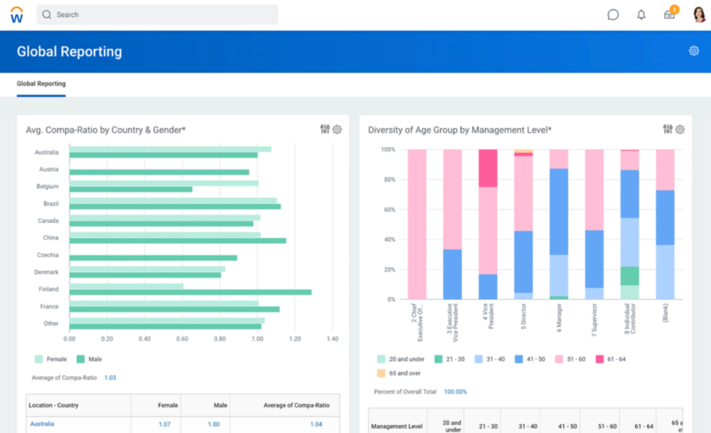Screen dimensions: 711x433
Task: Select the Global Reporting tab
Action: [42, 84]
